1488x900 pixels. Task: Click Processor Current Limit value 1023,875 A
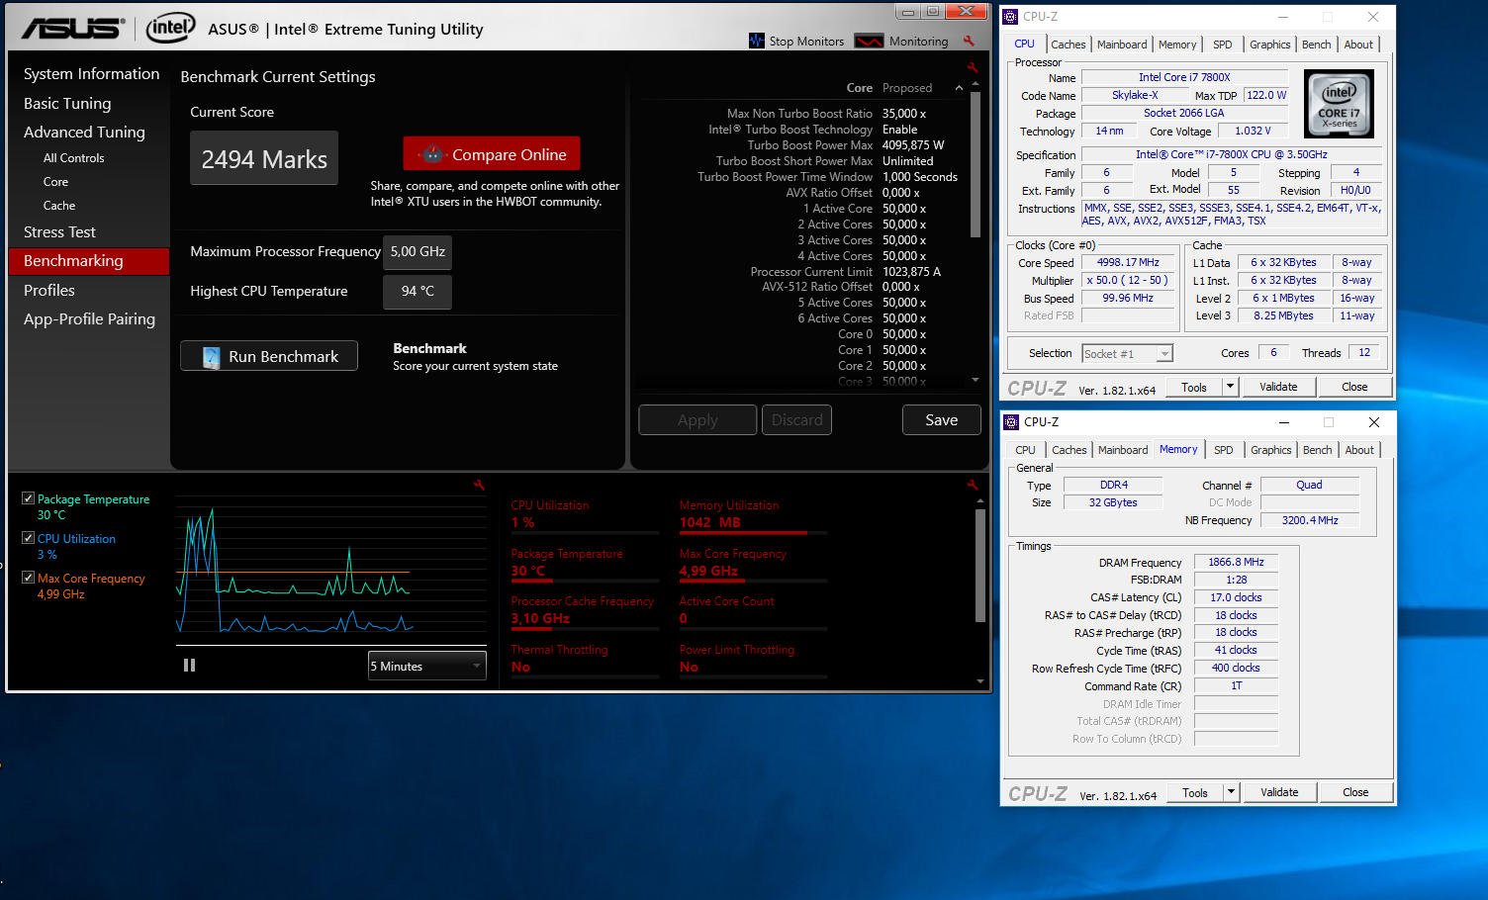[x=911, y=272]
